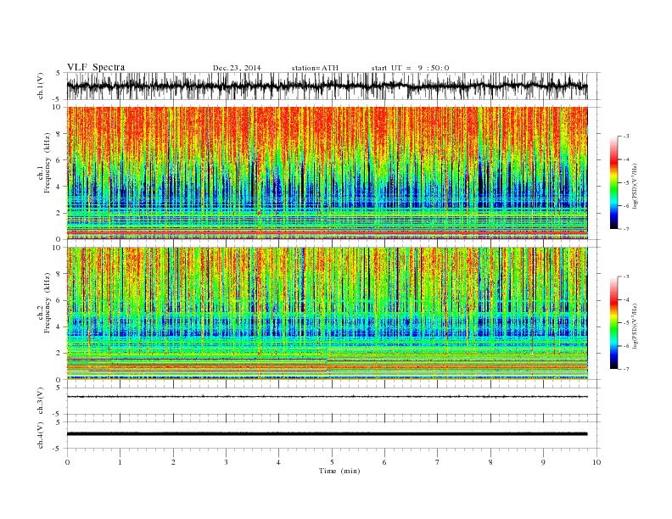The image size is (672, 519).
Task: Click the '8' tick on the time axis
Action: [x=490, y=462]
